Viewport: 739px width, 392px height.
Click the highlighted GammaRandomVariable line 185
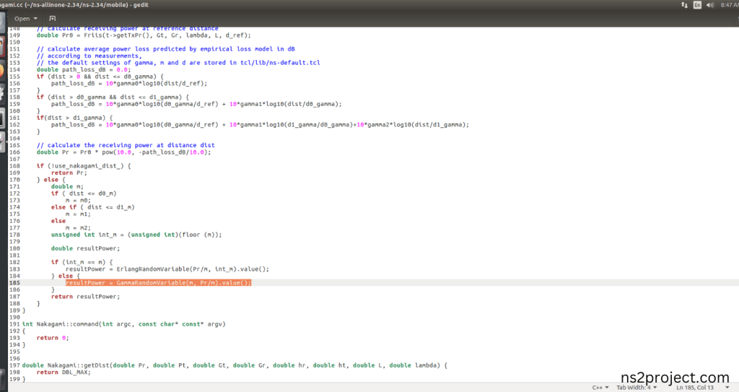tap(158, 283)
